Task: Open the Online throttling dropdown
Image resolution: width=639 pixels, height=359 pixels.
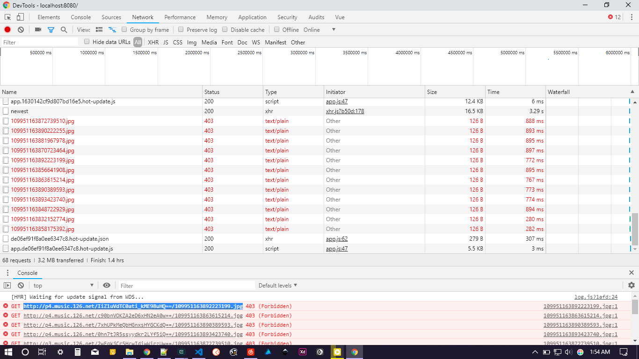Action: tap(319, 29)
